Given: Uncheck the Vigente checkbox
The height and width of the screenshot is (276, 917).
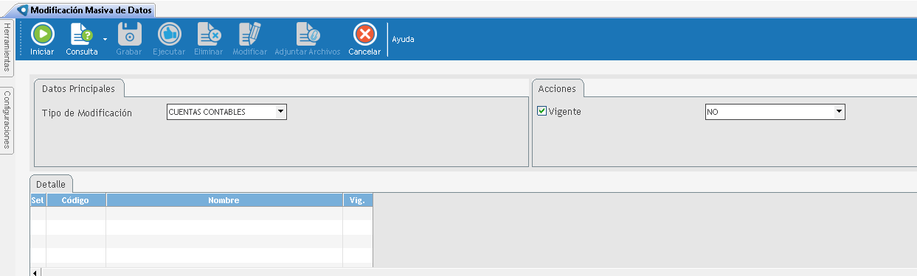Looking at the screenshot, I should tap(542, 111).
